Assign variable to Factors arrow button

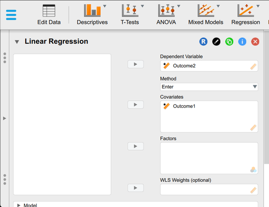point(135,146)
